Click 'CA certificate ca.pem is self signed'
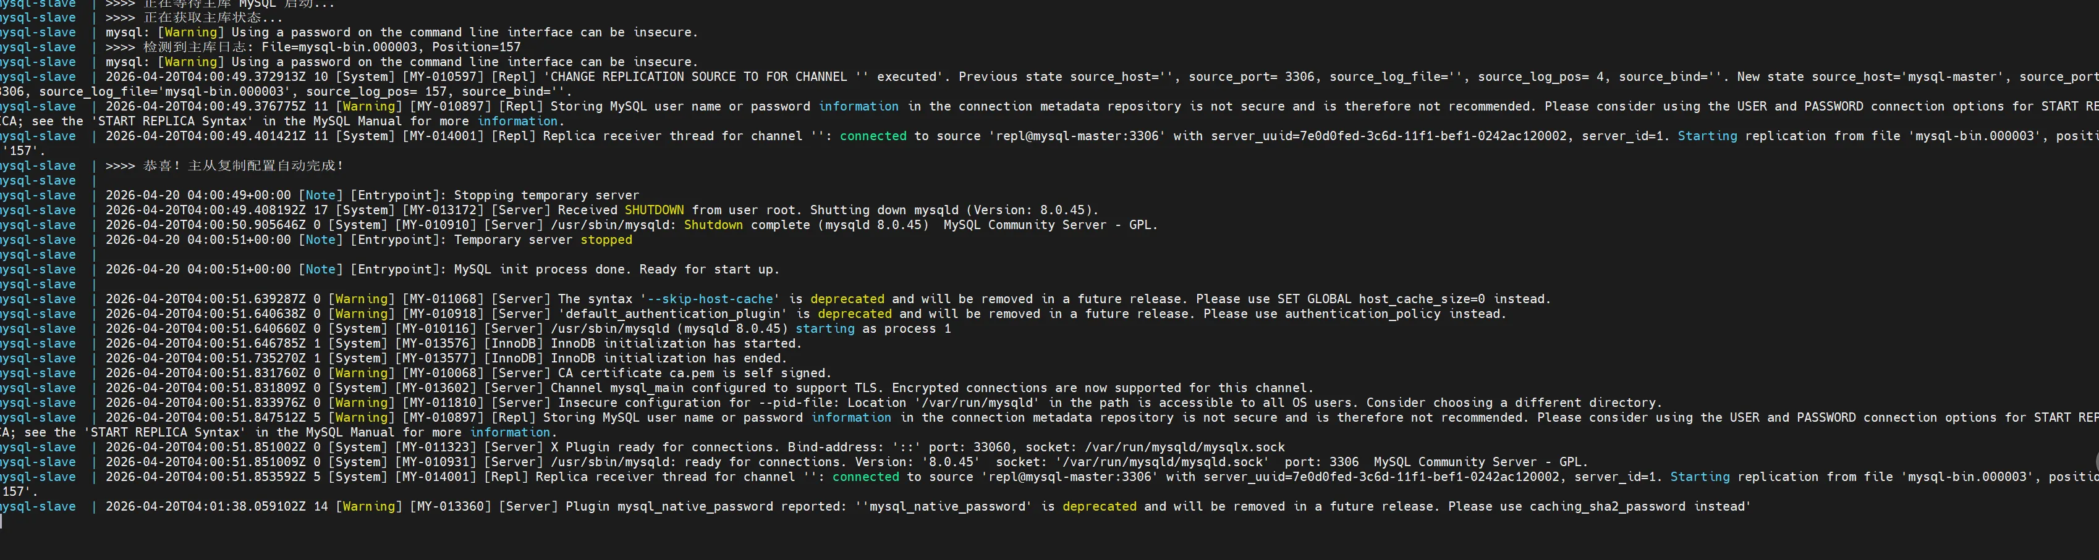 694,373
